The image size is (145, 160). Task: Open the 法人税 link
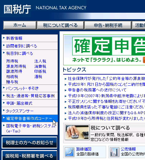[x=40, y=61]
